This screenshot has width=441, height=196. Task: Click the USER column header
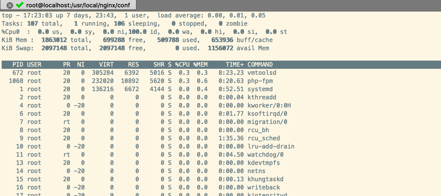click(34, 65)
